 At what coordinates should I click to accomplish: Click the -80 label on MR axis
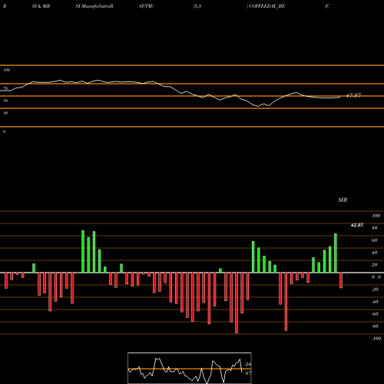click(x=375, y=326)
